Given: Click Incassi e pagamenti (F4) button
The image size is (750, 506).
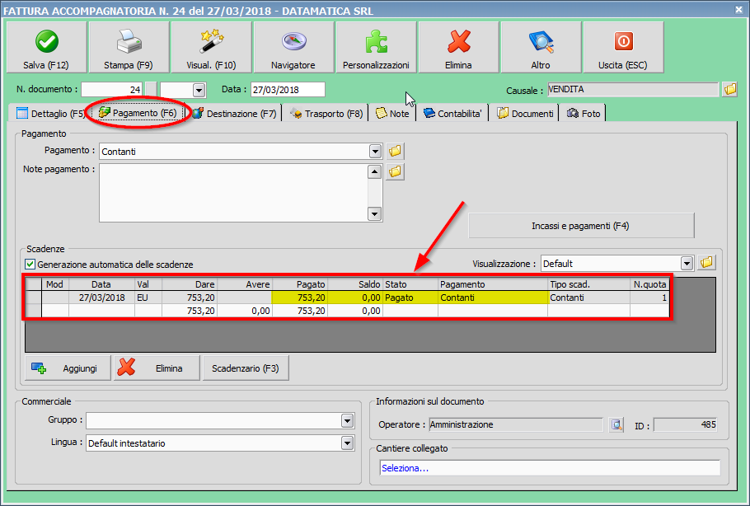Looking at the screenshot, I should pos(581,226).
